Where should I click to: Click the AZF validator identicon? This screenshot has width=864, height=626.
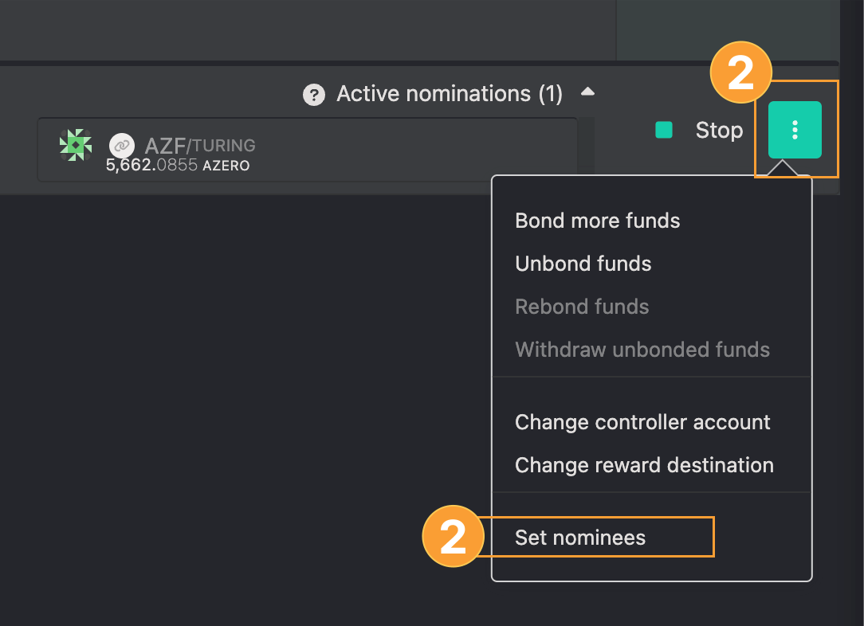coord(76,145)
